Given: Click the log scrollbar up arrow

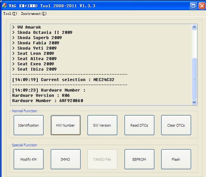Looking at the screenshot, I should click(x=194, y=27).
